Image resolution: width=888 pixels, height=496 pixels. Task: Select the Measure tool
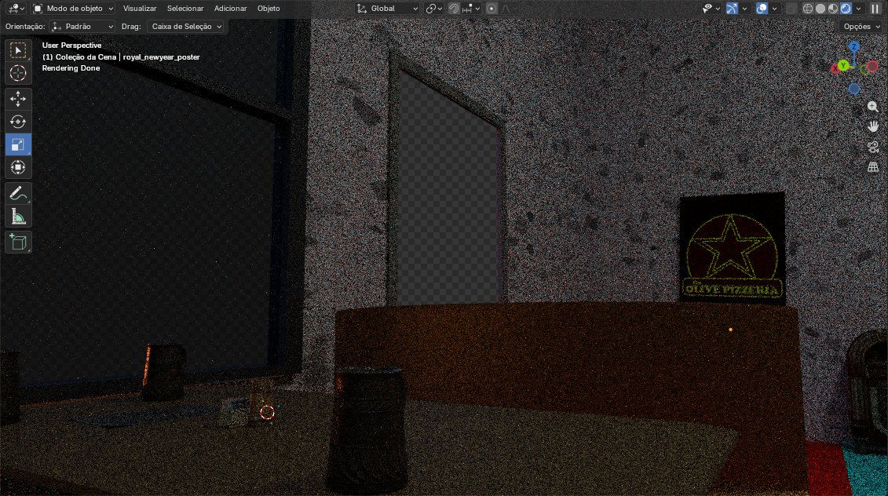pos(18,217)
